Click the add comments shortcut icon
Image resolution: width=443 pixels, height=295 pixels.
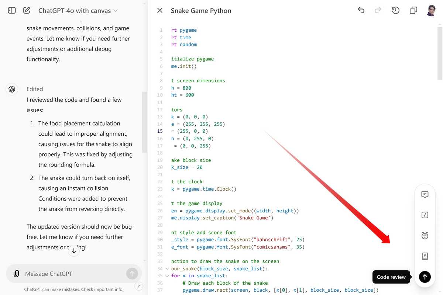425,194
